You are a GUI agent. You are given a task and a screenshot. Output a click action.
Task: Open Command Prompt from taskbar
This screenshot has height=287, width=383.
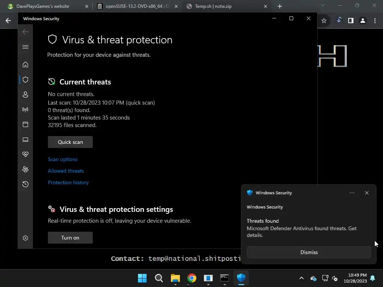pyautogui.click(x=224, y=278)
